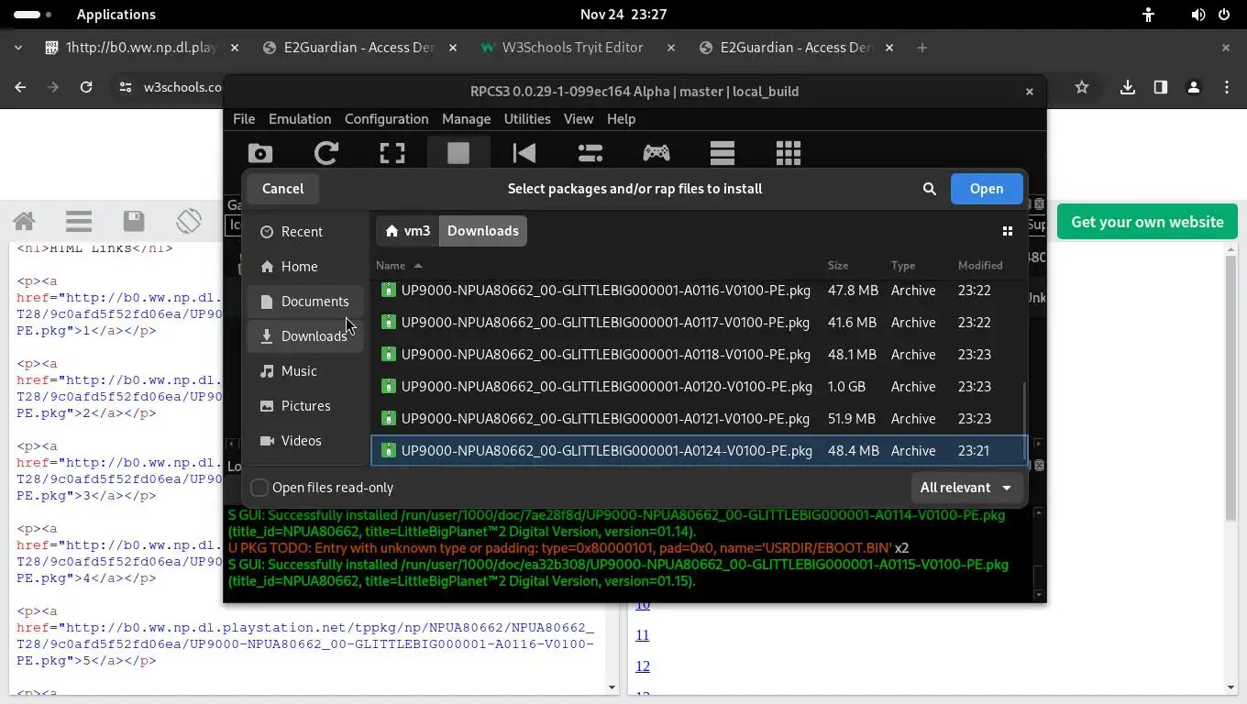Sort files by Name column header

pyautogui.click(x=399, y=265)
